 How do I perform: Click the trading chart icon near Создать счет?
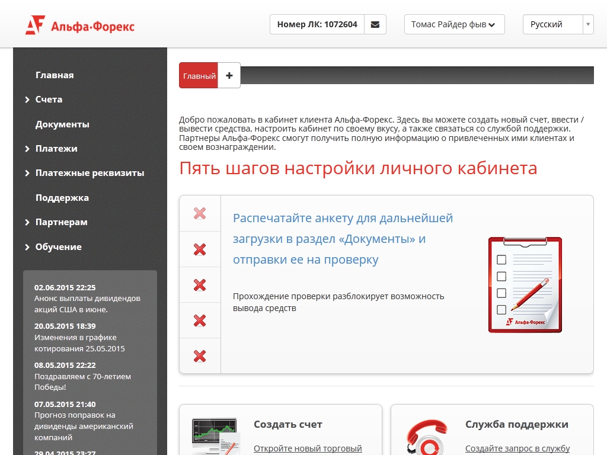pos(215,435)
